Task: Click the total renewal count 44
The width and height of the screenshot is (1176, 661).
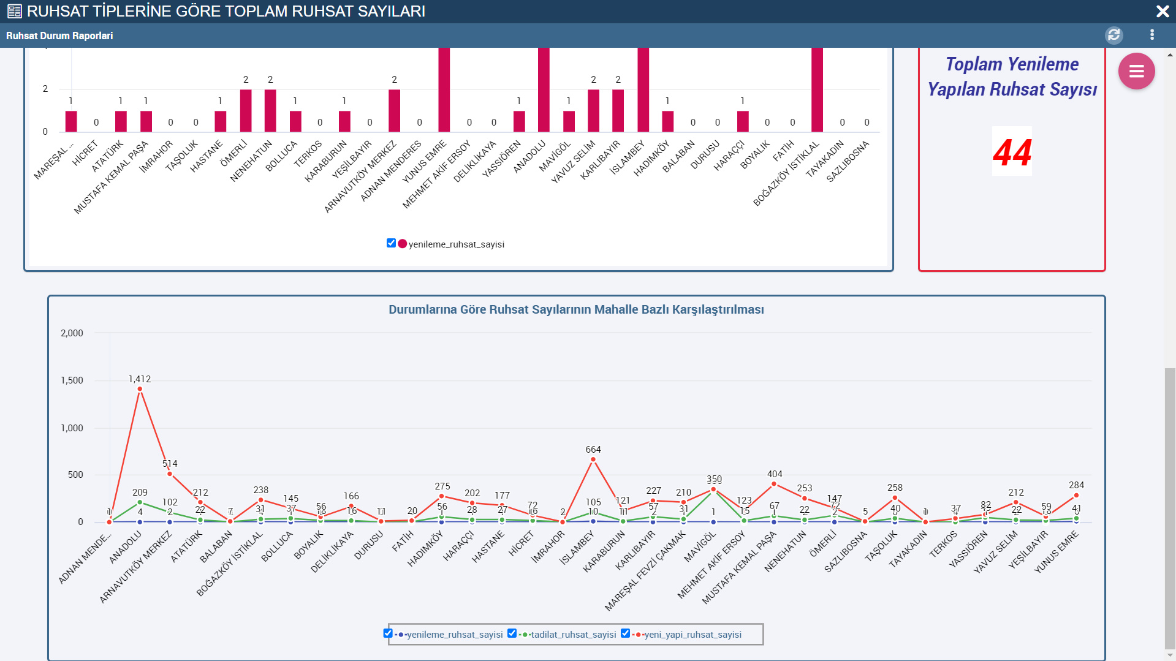Action: pos(1012,153)
